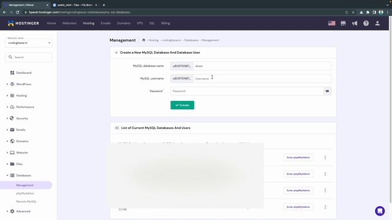Click the Hostinger logo
Screen dimensions: 392x220
point(23,23)
